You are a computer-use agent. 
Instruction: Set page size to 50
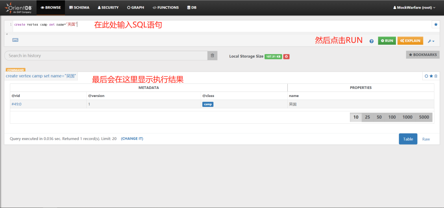coord(379,117)
